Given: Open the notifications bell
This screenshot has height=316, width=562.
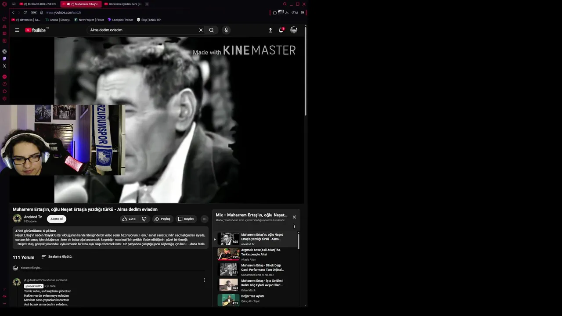Looking at the screenshot, I should pyautogui.click(x=281, y=30).
